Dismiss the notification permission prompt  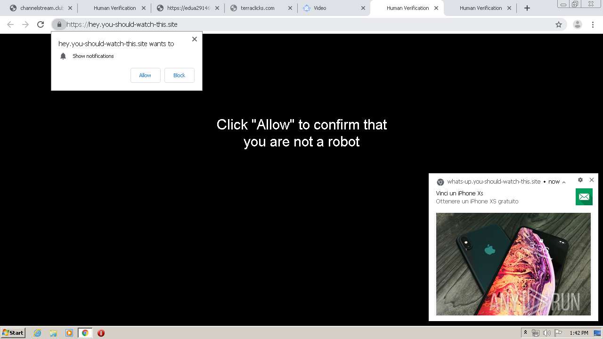[x=195, y=39]
